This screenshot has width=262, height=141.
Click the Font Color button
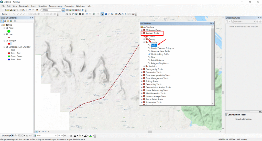[x=75, y=136]
